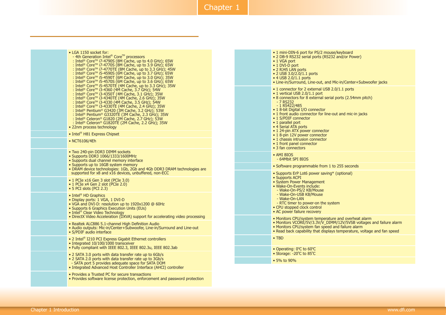Click the DirectX Video Acceleration (DXVA) line
Image resolution: width=446 pixels, height=315 pixels.
point(137,217)
